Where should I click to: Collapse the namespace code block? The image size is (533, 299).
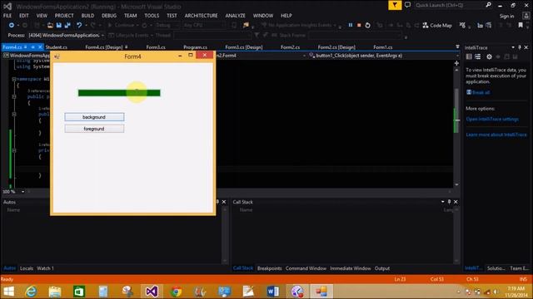(x=14, y=79)
